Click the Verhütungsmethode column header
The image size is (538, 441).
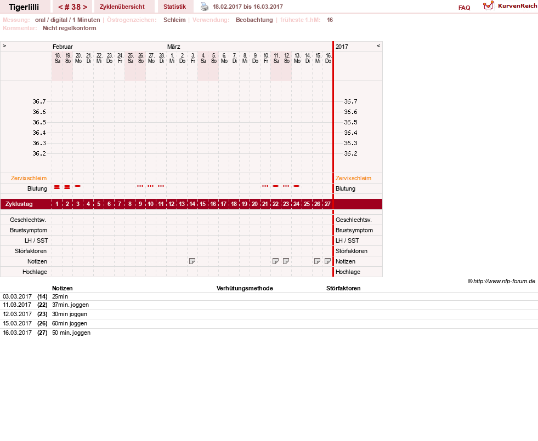click(245, 288)
